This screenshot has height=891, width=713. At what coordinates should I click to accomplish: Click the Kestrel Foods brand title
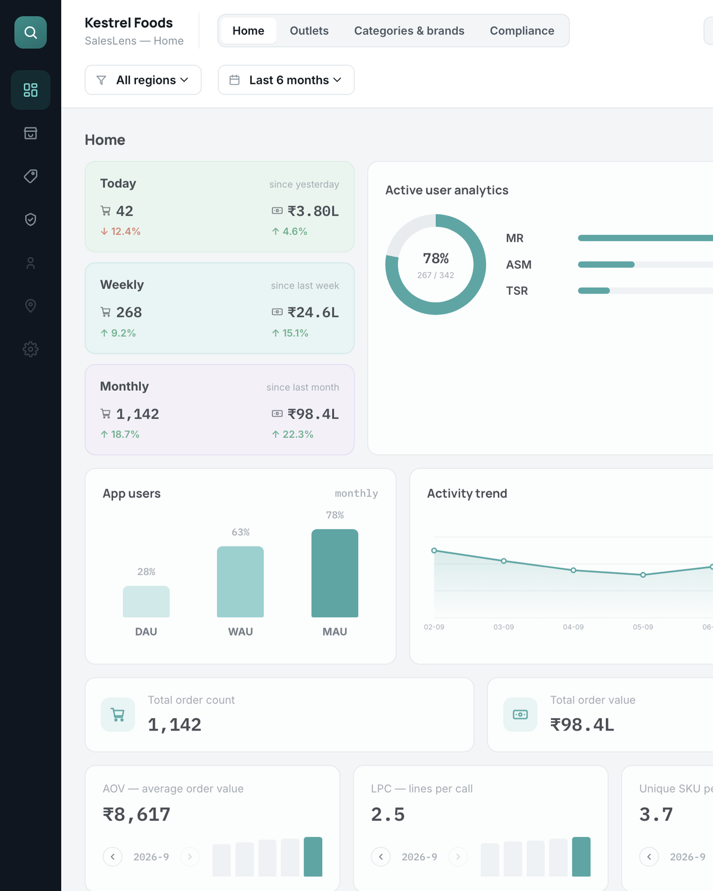click(129, 23)
